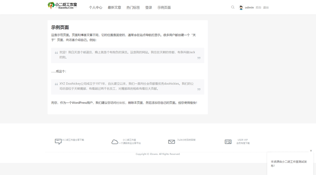Screen dimensions: 316x175
Task: Open the 控制板 link in page text
Action: tap(121, 103)
